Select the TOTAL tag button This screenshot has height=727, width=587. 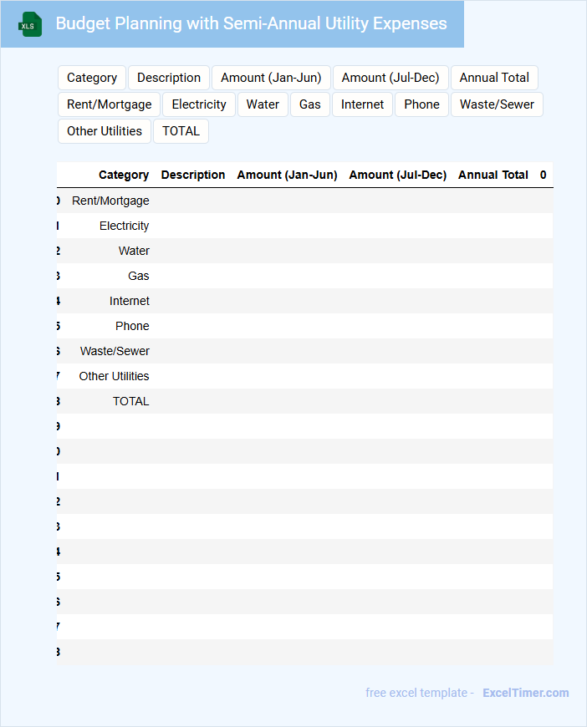point(181,131)
